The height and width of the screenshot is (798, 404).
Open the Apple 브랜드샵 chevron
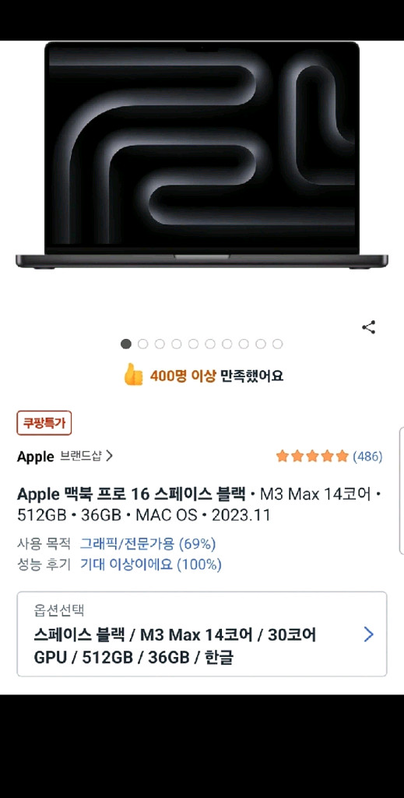109,456
